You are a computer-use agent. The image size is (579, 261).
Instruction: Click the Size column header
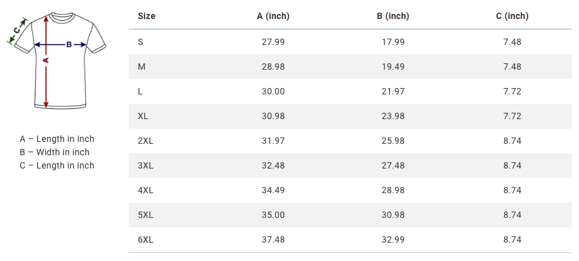[x=146, y=16]
